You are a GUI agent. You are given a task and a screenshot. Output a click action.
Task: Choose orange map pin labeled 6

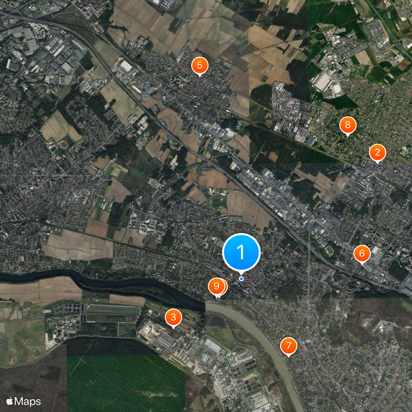(362, 253)
